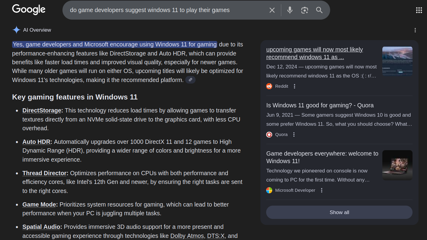Click the highlighted 'Yes, game developers' sentence
The height and width of the screenshot is (240, 427).
pyautogui.click(x=115, y=44)
